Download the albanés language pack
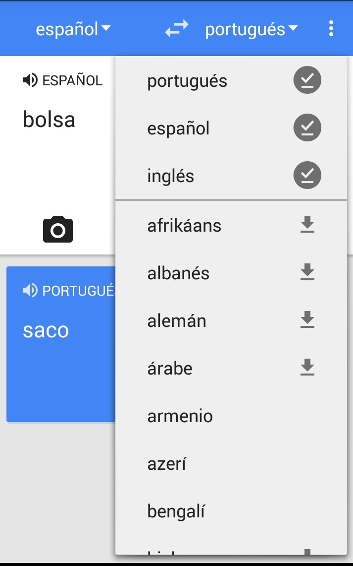 (x=307, y=273)
